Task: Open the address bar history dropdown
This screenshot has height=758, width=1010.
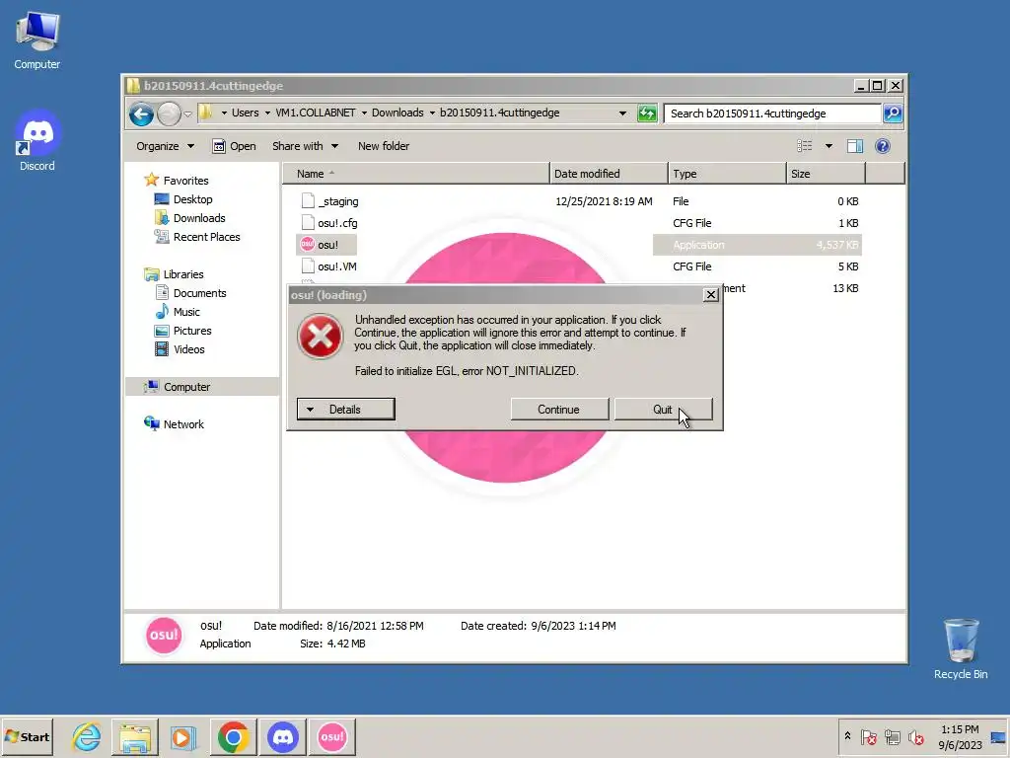Action: (x=622, y=114)
